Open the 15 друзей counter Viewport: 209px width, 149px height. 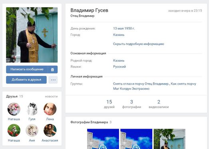point(109,104)
